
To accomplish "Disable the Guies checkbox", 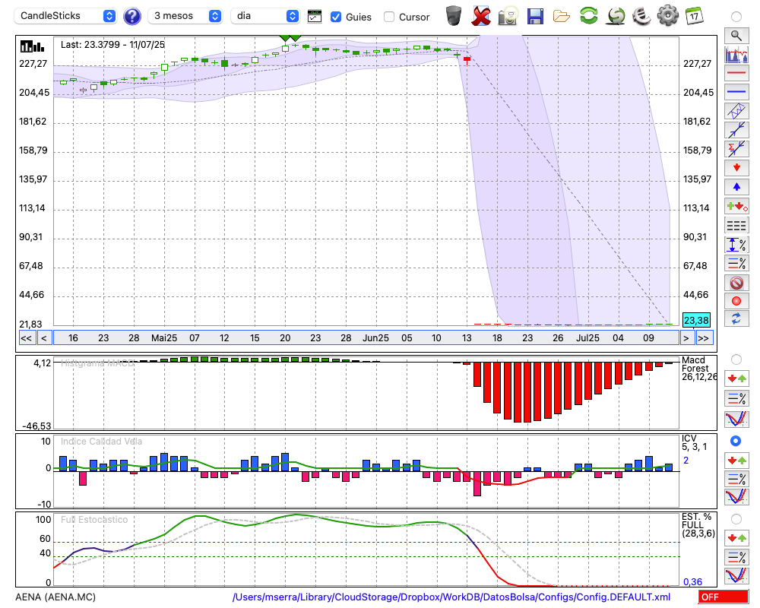I will click(335, 17).
